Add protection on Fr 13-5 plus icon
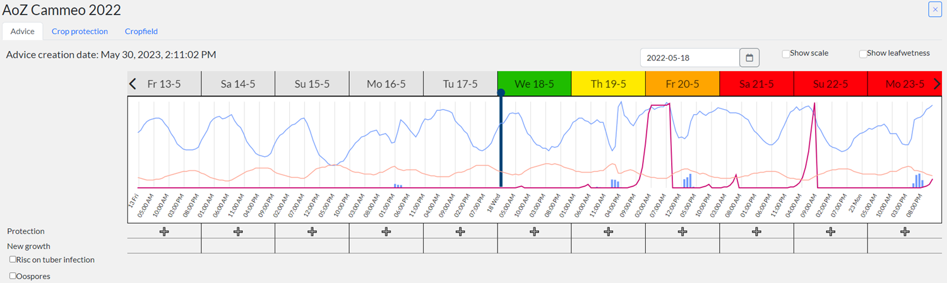This screenshot has width=947, height=283. [x=164, y=231]
